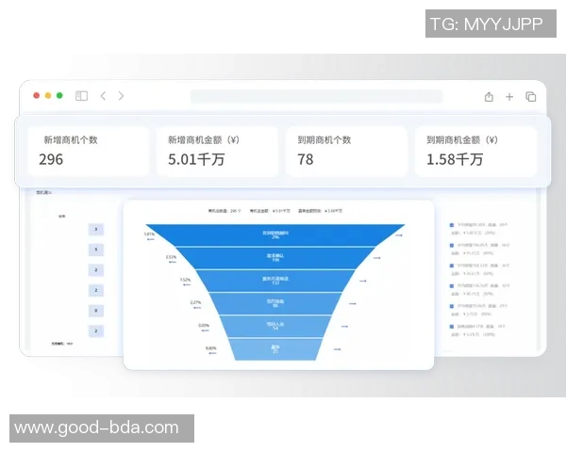Click the browser address bar

click(316, 96)
